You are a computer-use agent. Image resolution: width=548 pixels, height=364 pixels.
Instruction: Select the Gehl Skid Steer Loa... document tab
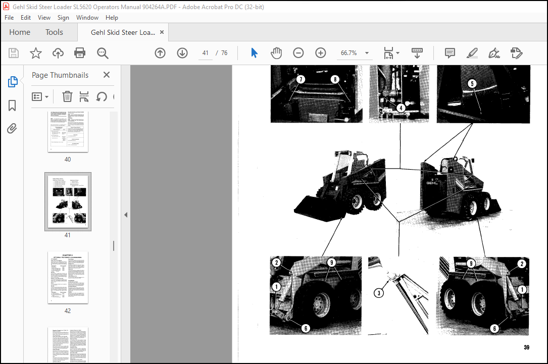(x=123, y=32)
